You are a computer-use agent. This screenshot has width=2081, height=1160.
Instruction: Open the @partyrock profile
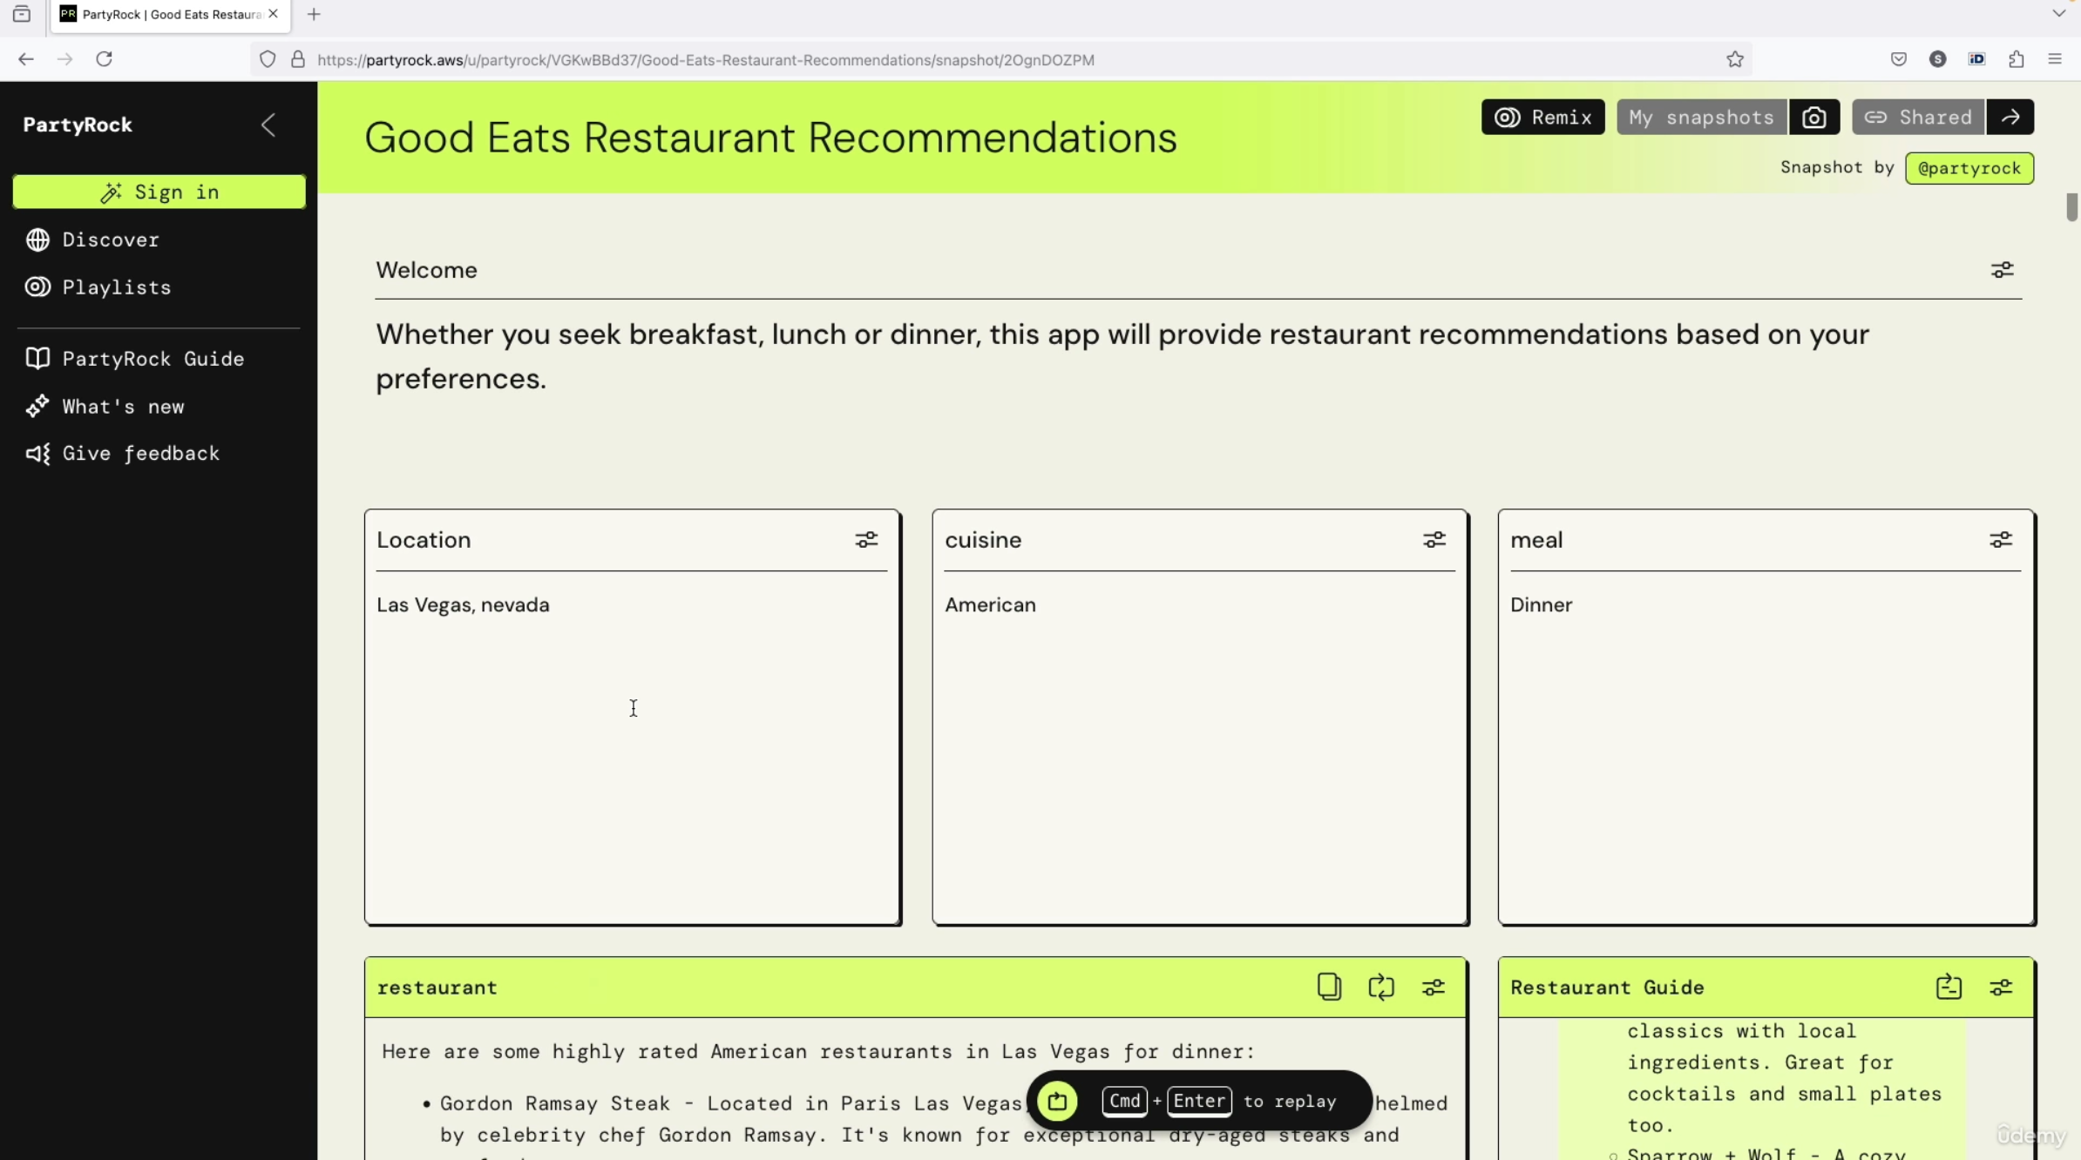[x=1969, y=168]
